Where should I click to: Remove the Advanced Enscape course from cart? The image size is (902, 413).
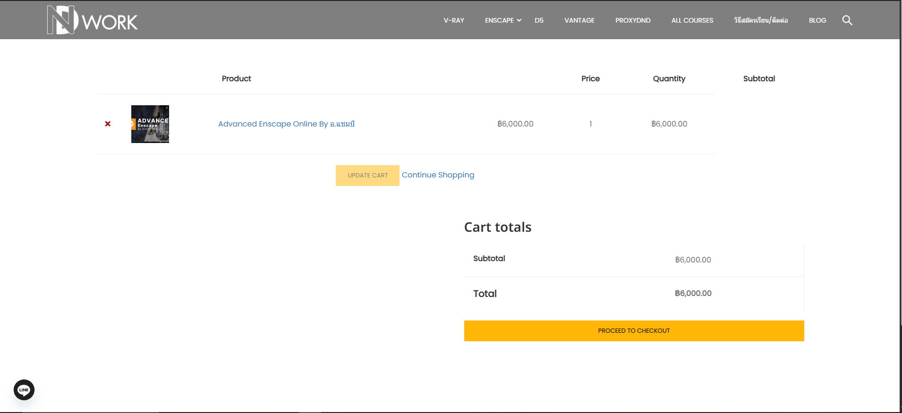pos(108,124)
